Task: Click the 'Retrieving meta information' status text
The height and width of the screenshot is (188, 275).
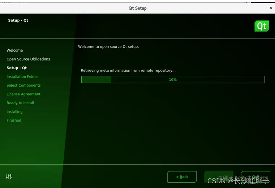Action: point(128,70)
